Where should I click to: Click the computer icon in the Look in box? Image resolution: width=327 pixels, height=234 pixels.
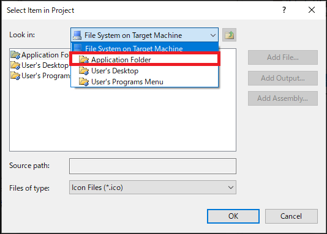tap(77, 35)
